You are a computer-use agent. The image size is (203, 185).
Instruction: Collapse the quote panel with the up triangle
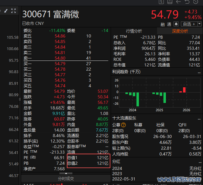(x=66, y=173)
